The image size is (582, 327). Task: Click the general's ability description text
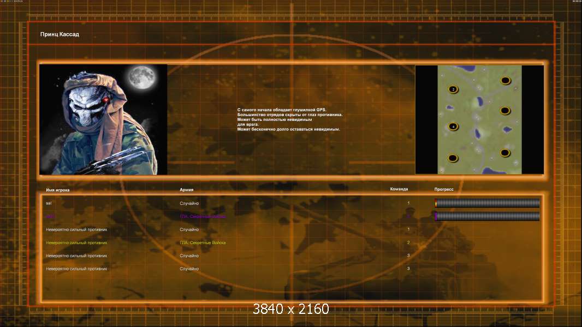[x=290, y=119]
